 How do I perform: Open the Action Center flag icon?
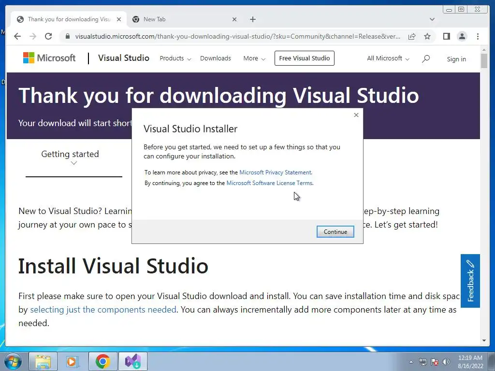pyautogui.click(x=435, y=362)
